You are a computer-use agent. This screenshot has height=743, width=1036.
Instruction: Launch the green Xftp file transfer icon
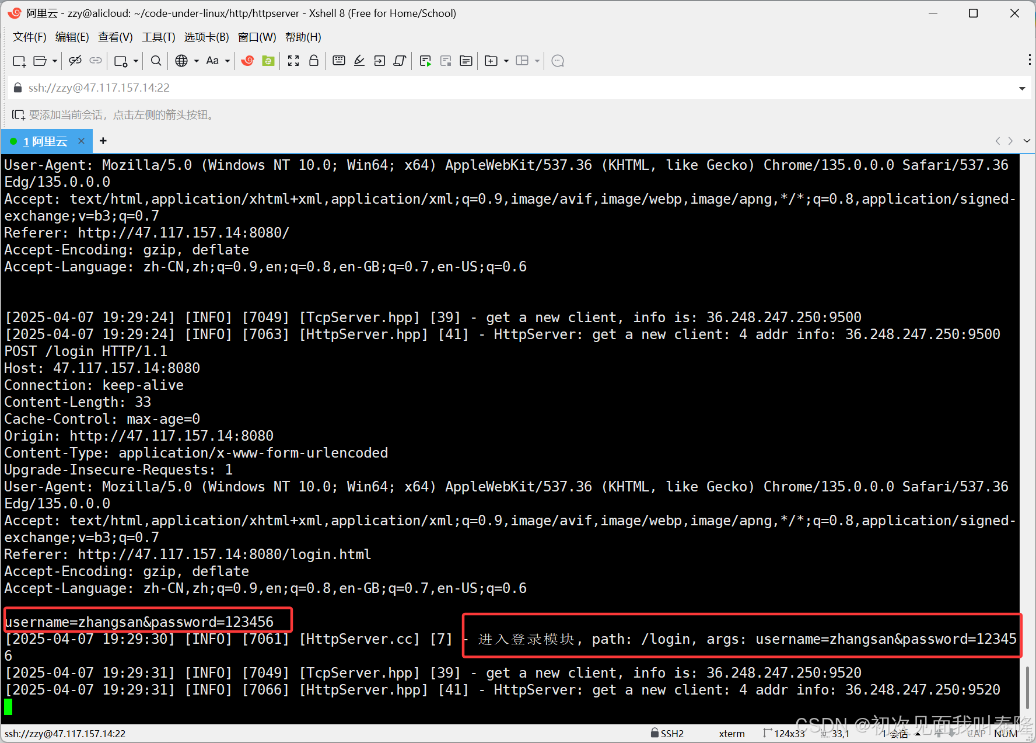(268, 61)
